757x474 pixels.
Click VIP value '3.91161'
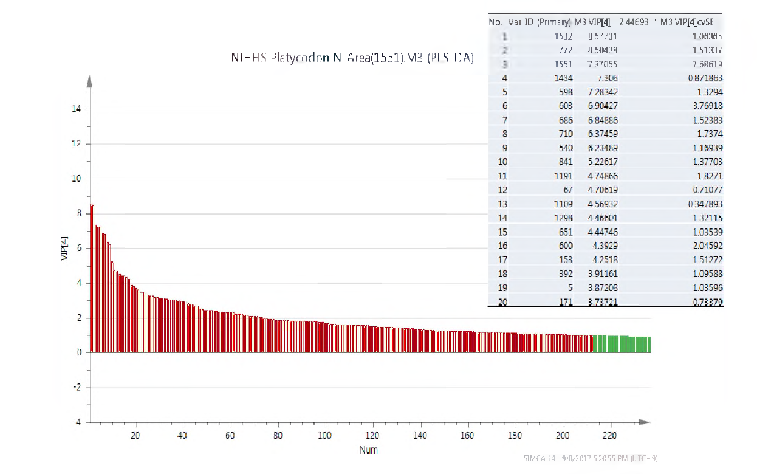[x=602, y=273]
